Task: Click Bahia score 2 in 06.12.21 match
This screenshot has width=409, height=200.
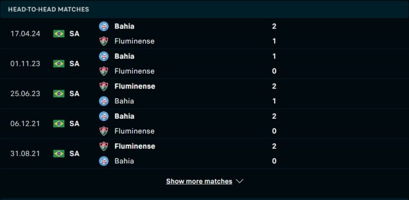Action: pos(274,116)
